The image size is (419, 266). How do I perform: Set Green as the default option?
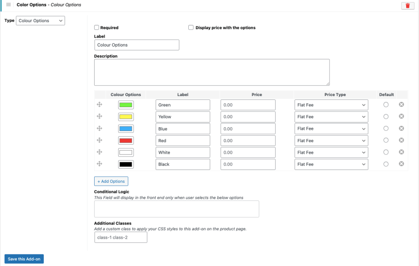(386, 105)
